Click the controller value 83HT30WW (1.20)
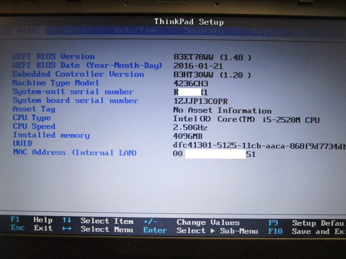The image size is (346, 259). (x=212, y=75)
